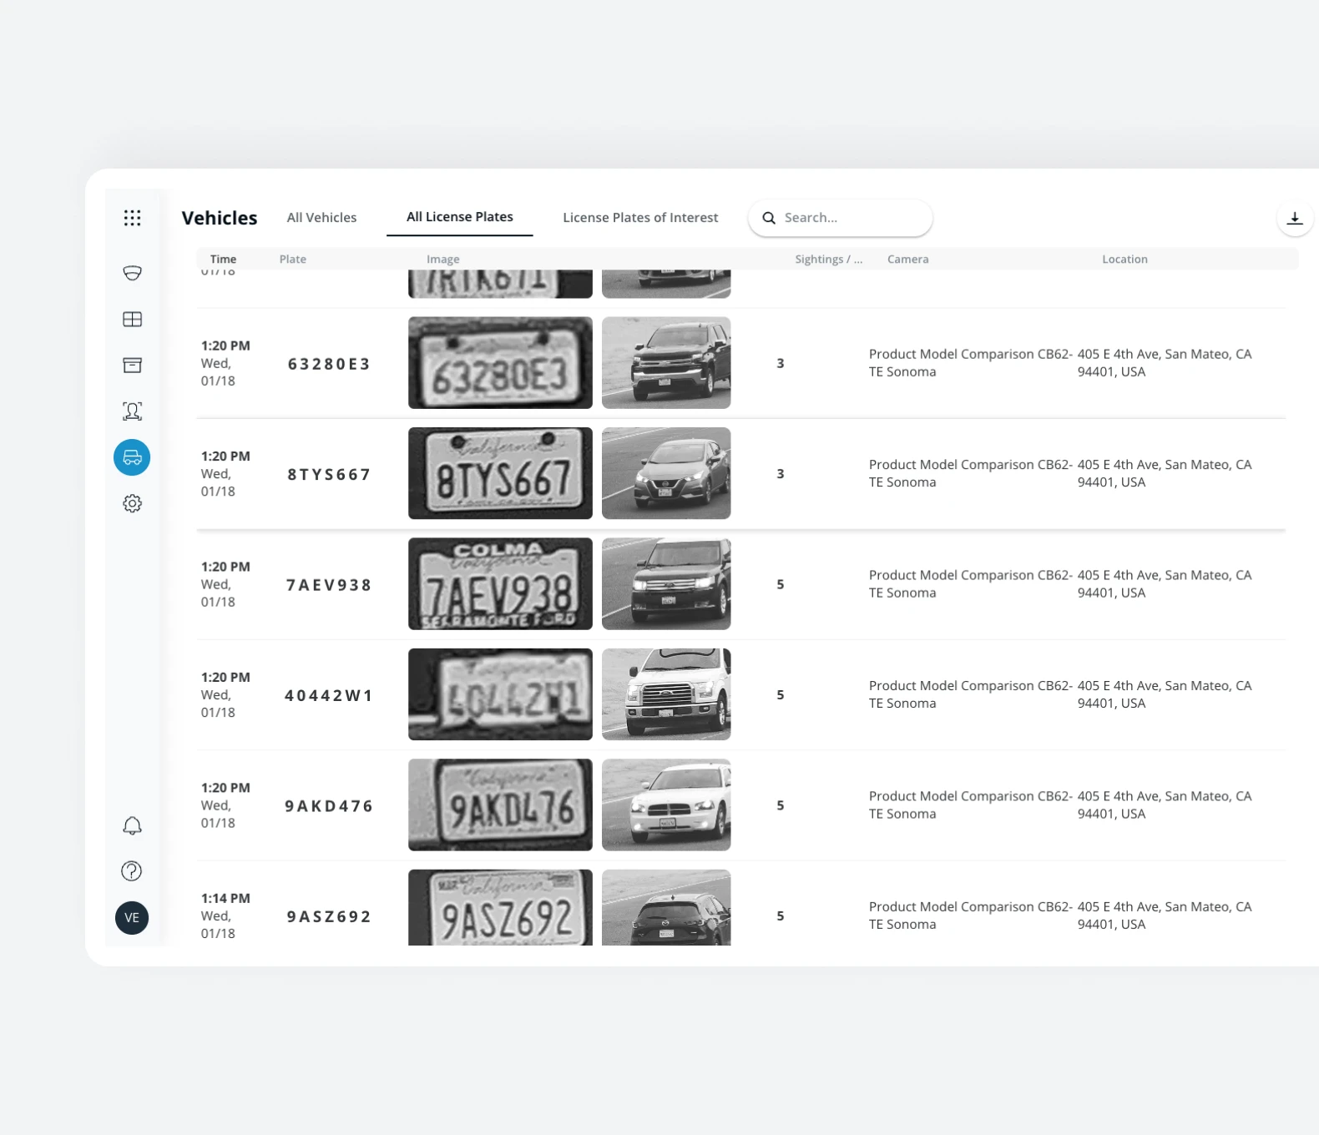Select the All License Plates tab
This screenshot has width=1319, height=1135.
pos(460,217)
